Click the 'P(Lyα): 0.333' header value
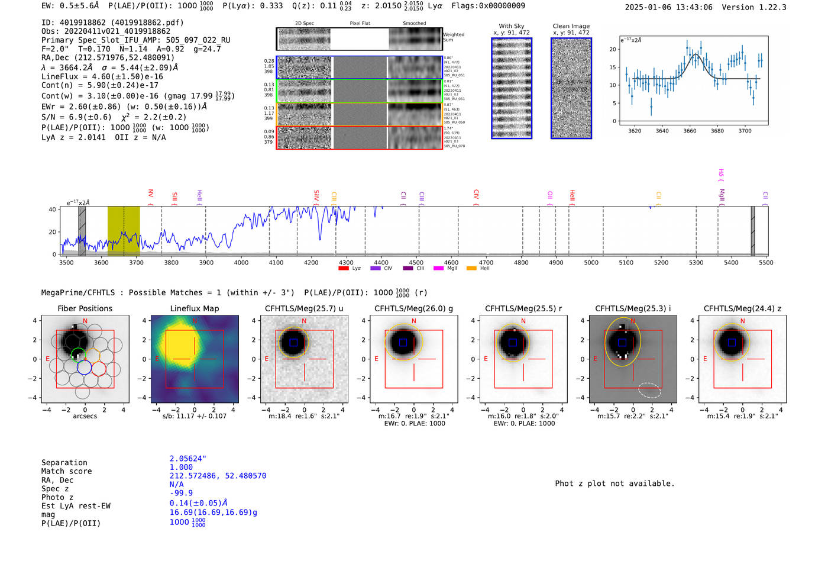The width and height of the screenshot is (828, 564). click(253, 6)
